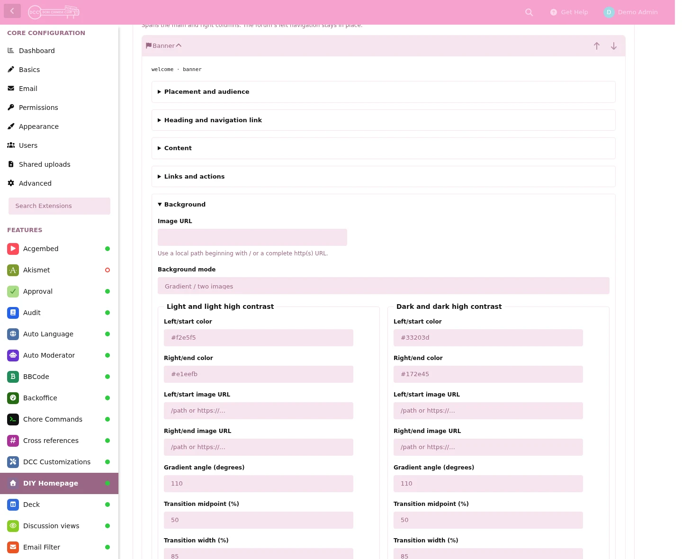Viewport: 682px width, 559px height.
Task: Select Acgembed extension icon
Action: (13, 249)
